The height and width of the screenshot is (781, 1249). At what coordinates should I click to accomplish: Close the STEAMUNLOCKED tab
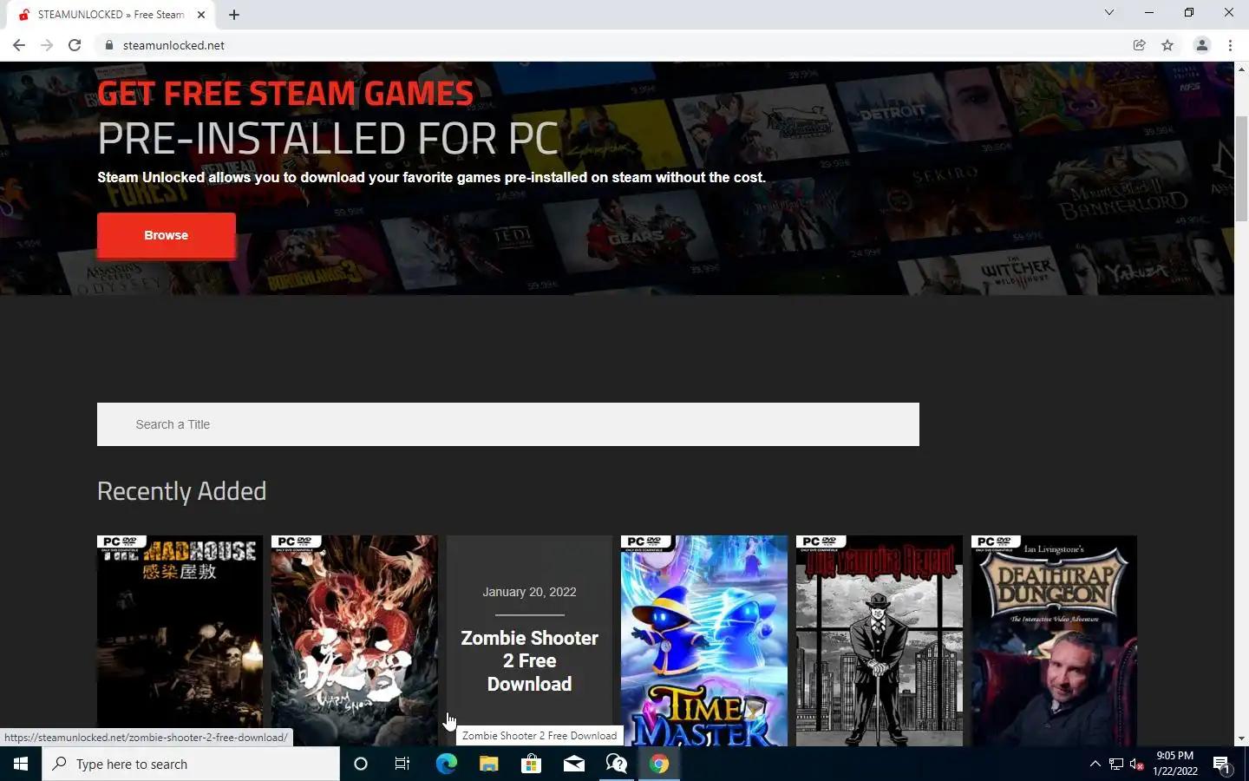[x=201, y=15]
